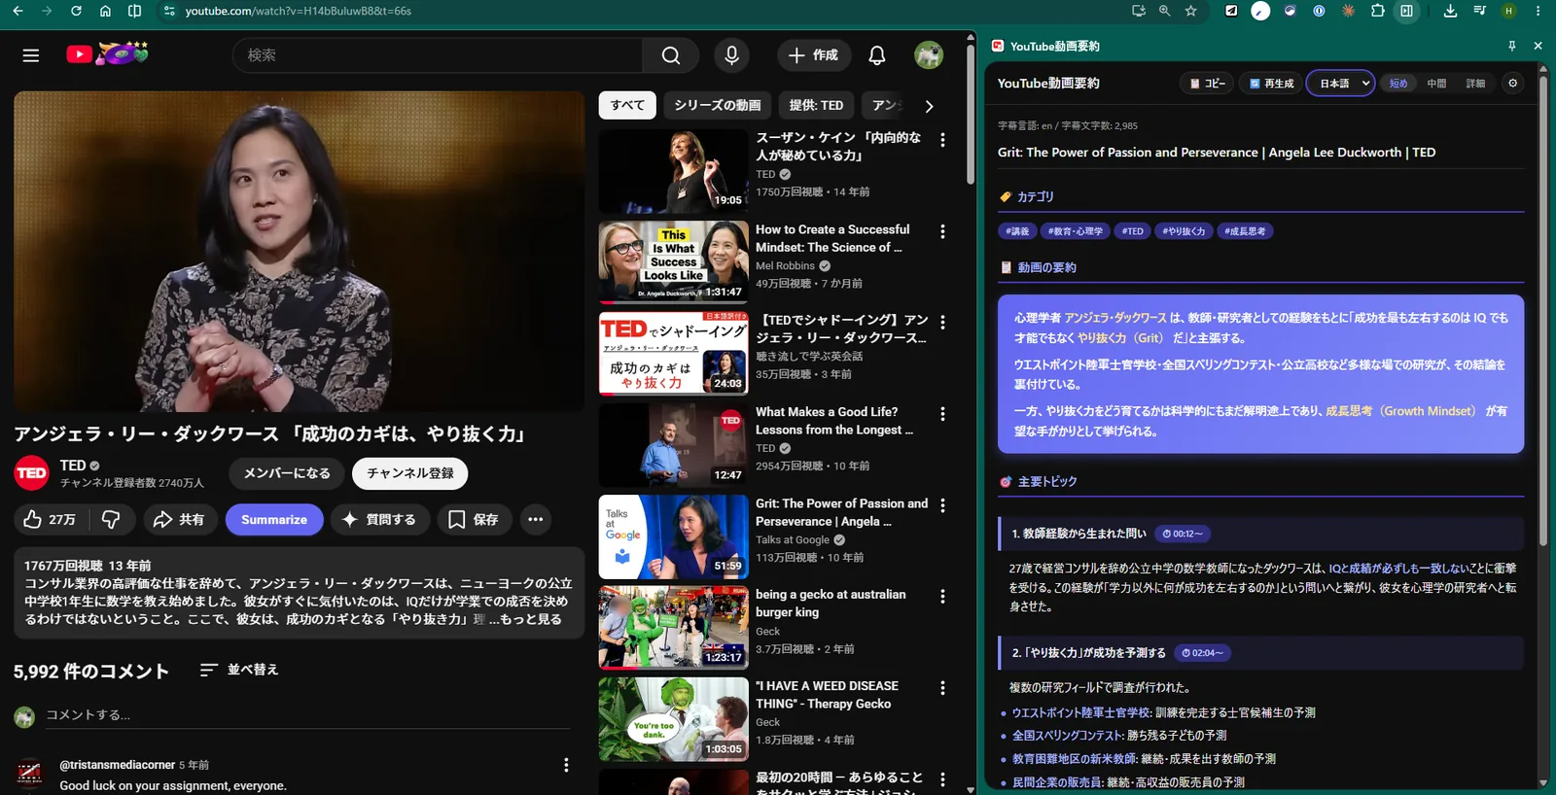The height and width of the screenshot is (795, 1556).
Task: Click the コメントする comment input
Action: click(307, 715)
